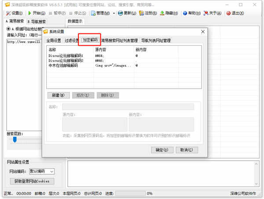The width and height of the screenshot is (264, 199).
Task: Expand the 管理 dropdown arrow
Action: [x=114, y=13]
